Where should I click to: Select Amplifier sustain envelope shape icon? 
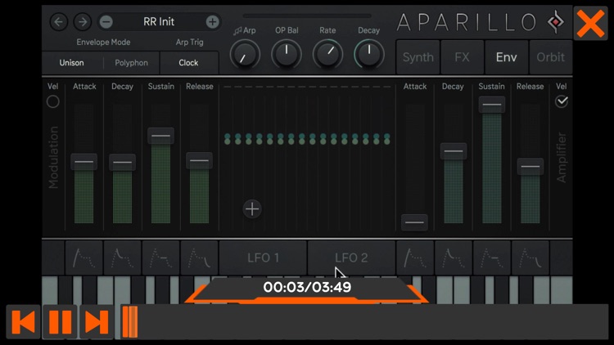491,258
